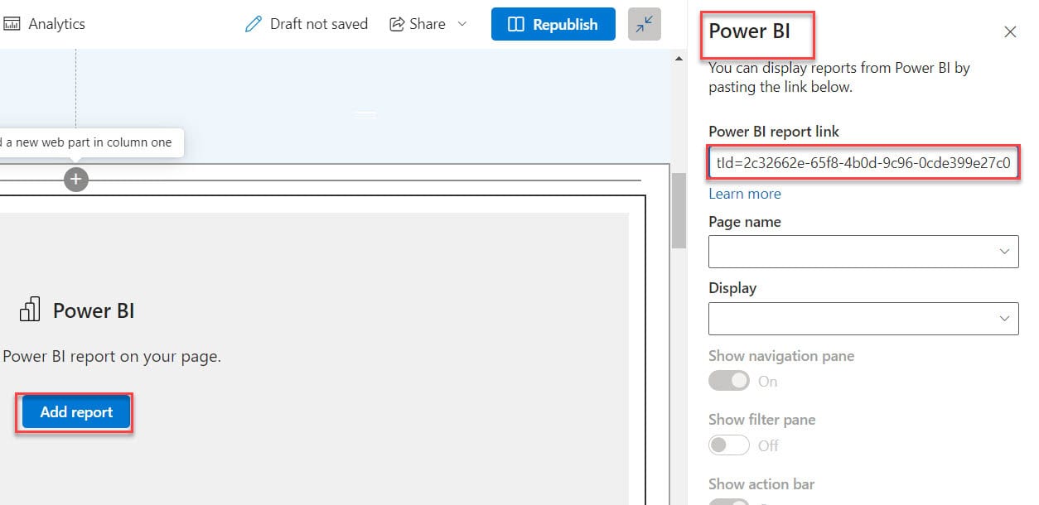Click the pane description about pasting link

(839, 77)
